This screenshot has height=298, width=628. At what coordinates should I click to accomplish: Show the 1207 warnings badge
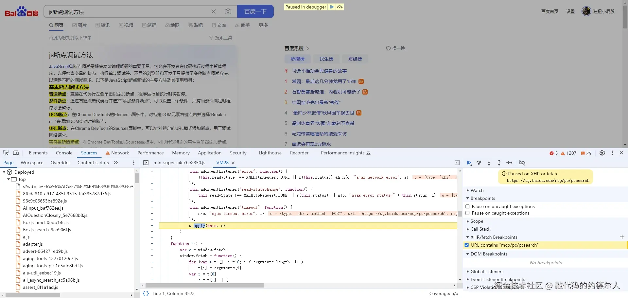568,153
